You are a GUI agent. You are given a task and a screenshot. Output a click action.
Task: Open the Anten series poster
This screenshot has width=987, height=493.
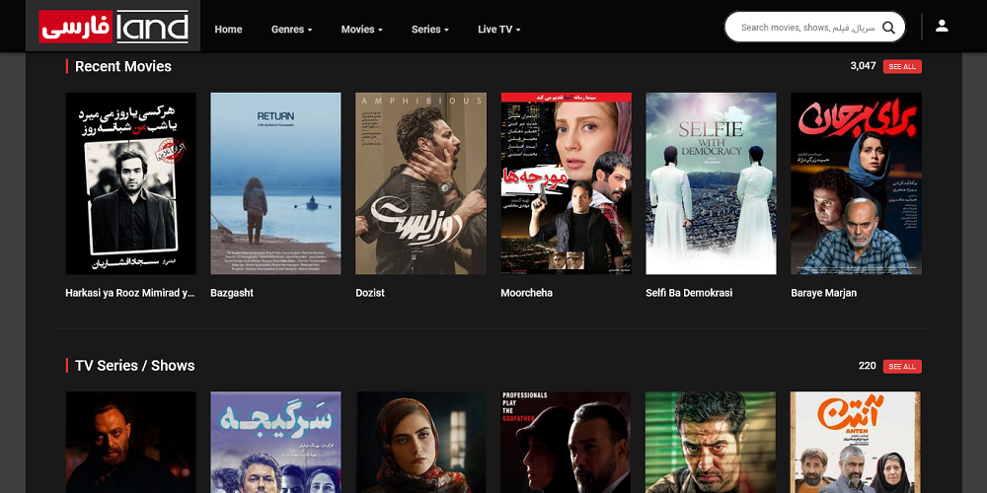[x=856, y=443]
